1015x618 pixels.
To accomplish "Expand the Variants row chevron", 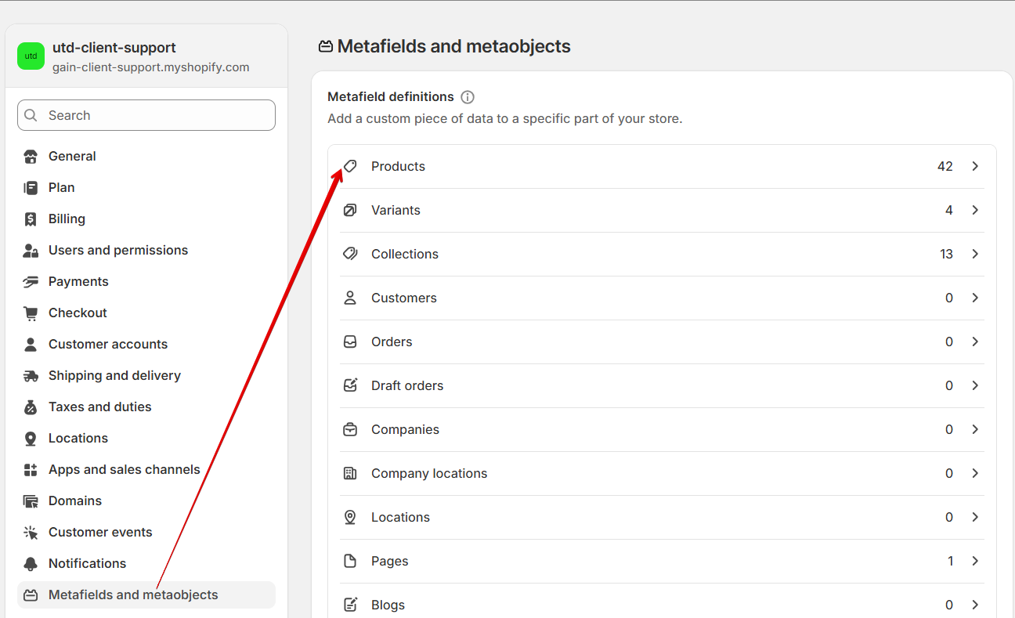I will pos(975,210).
